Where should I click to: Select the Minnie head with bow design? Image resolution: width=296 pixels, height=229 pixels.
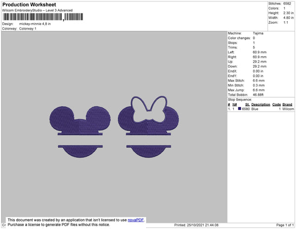pos(148,127)
